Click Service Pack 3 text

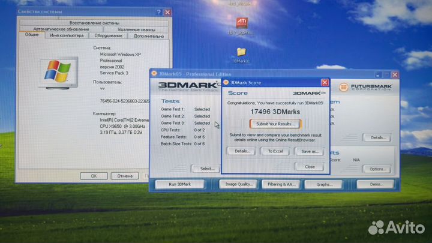[x=114, y=73]
